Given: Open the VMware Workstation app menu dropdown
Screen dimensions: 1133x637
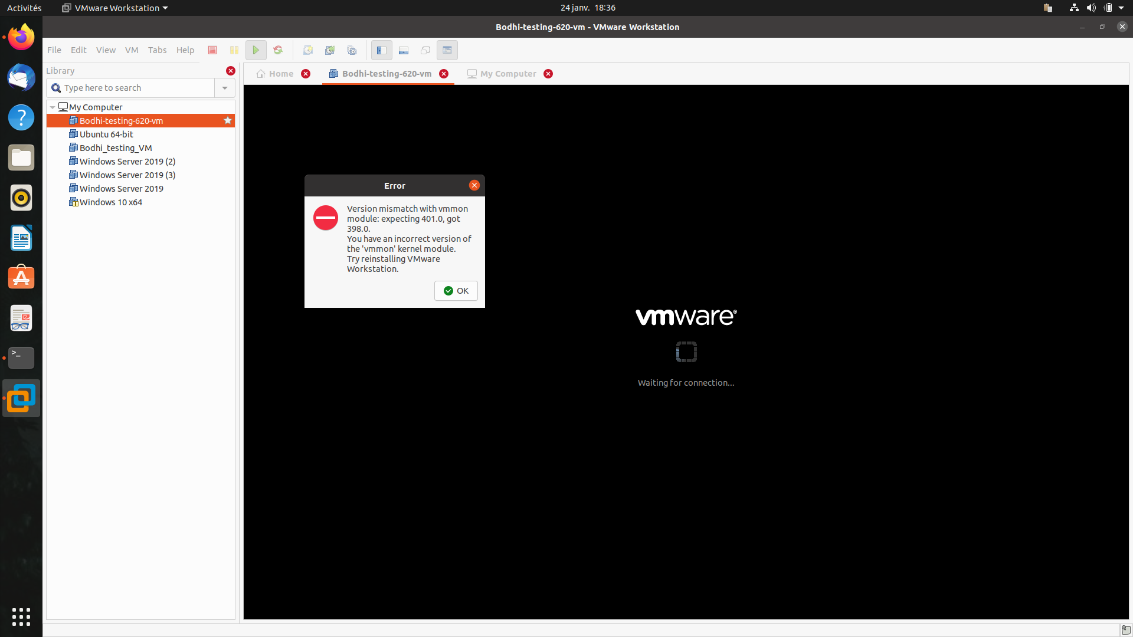Looking at the screenshot, I should [x=115, y=8].
